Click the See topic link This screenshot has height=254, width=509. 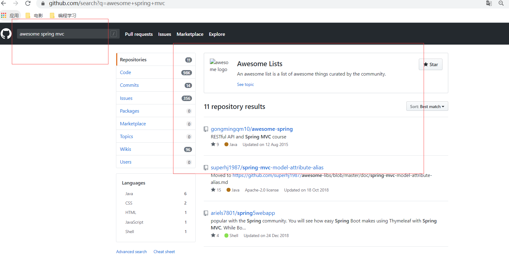(245, 85)
